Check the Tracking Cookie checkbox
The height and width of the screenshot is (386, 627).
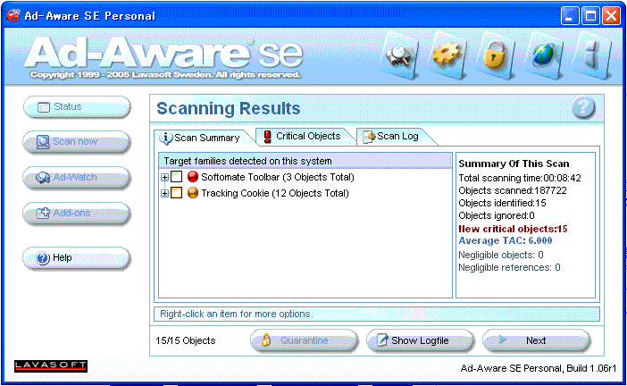[176, 193]
